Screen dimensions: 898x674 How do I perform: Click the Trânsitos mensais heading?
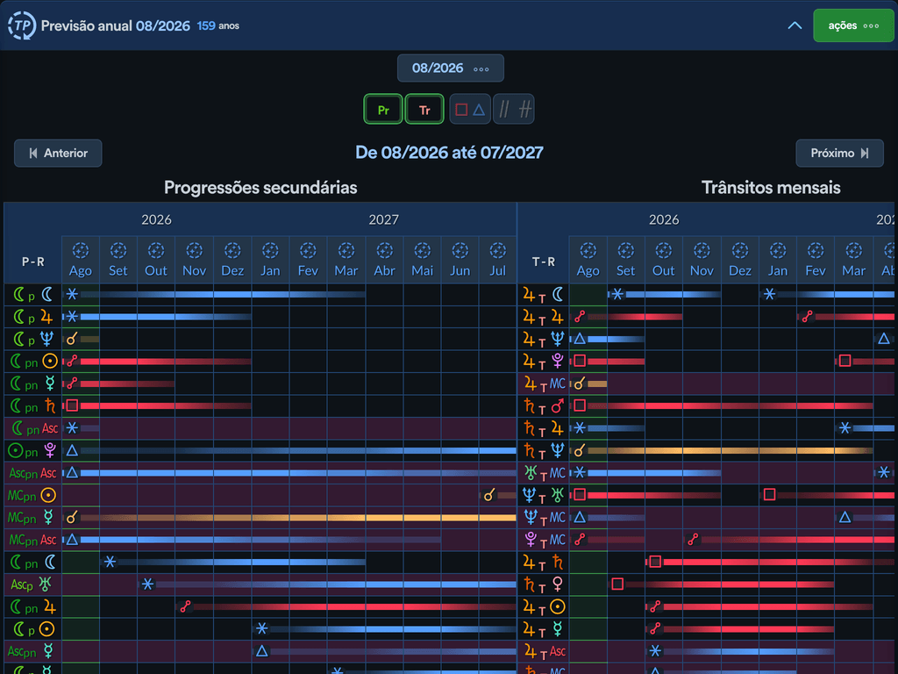tap(771, 188)
